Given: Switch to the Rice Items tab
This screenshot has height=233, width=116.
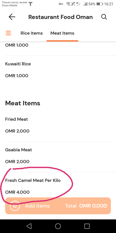Looking at the screenshot, I should (31, 33).
